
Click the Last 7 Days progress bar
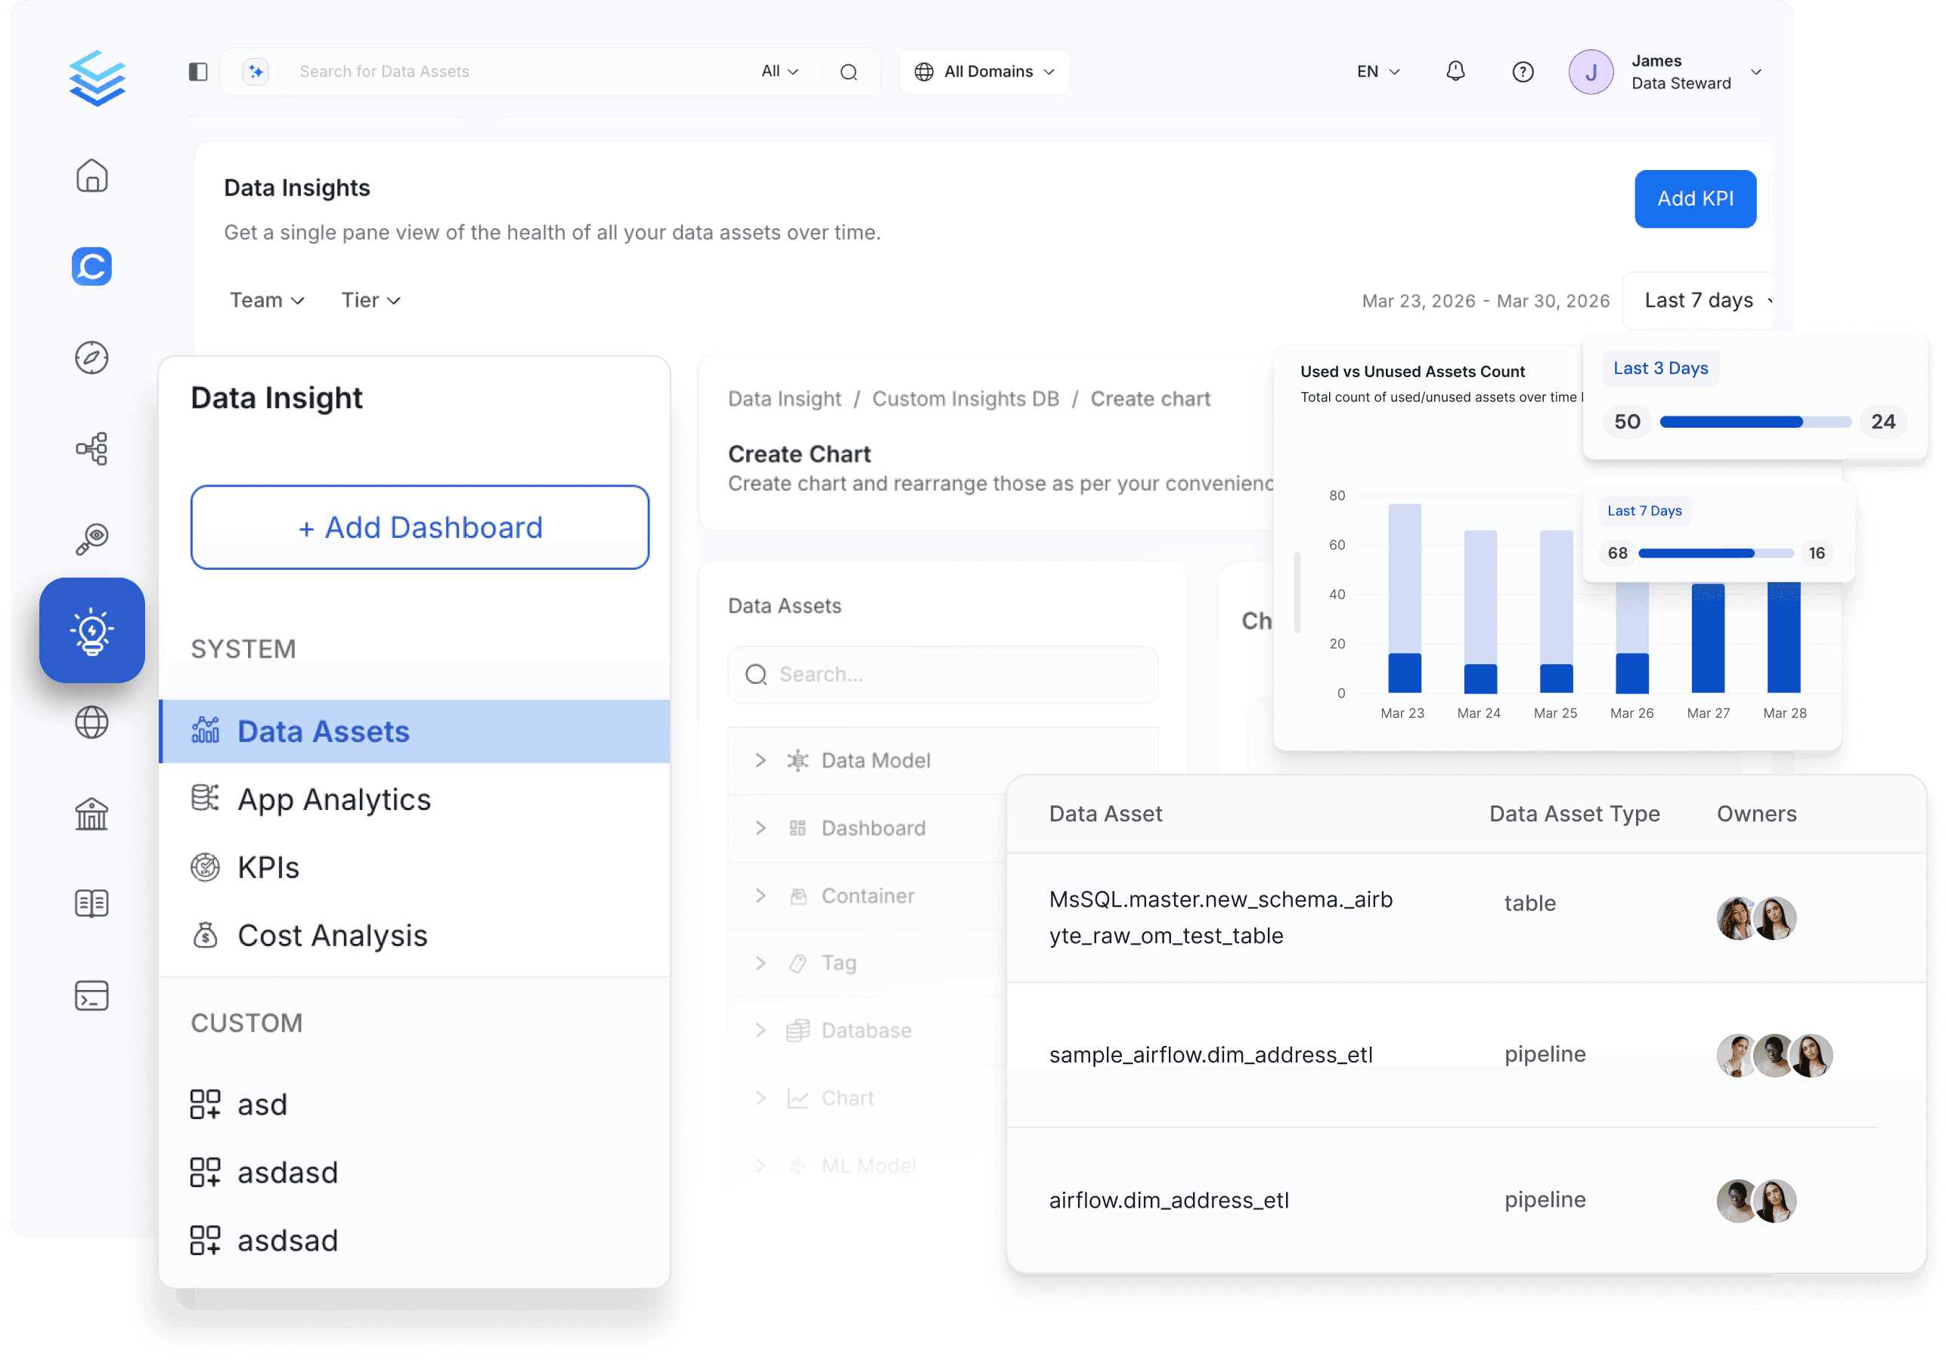(x=1716, y=553)
